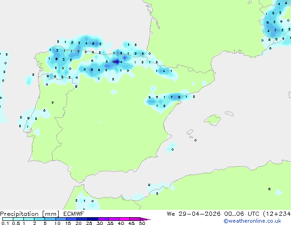Click the above-50 arrow tip of legend
This screenshot has height=225, width=291.
145,219
